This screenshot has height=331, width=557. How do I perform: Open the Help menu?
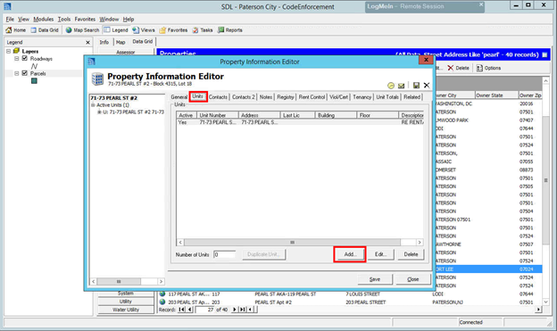pyautogui.click(x=129, y=19)
